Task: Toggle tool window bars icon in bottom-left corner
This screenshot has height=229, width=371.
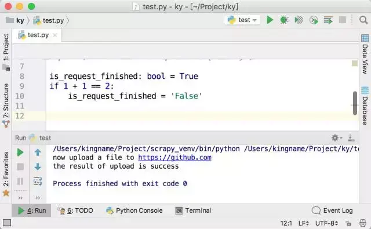Action: [x=7, y=223]
